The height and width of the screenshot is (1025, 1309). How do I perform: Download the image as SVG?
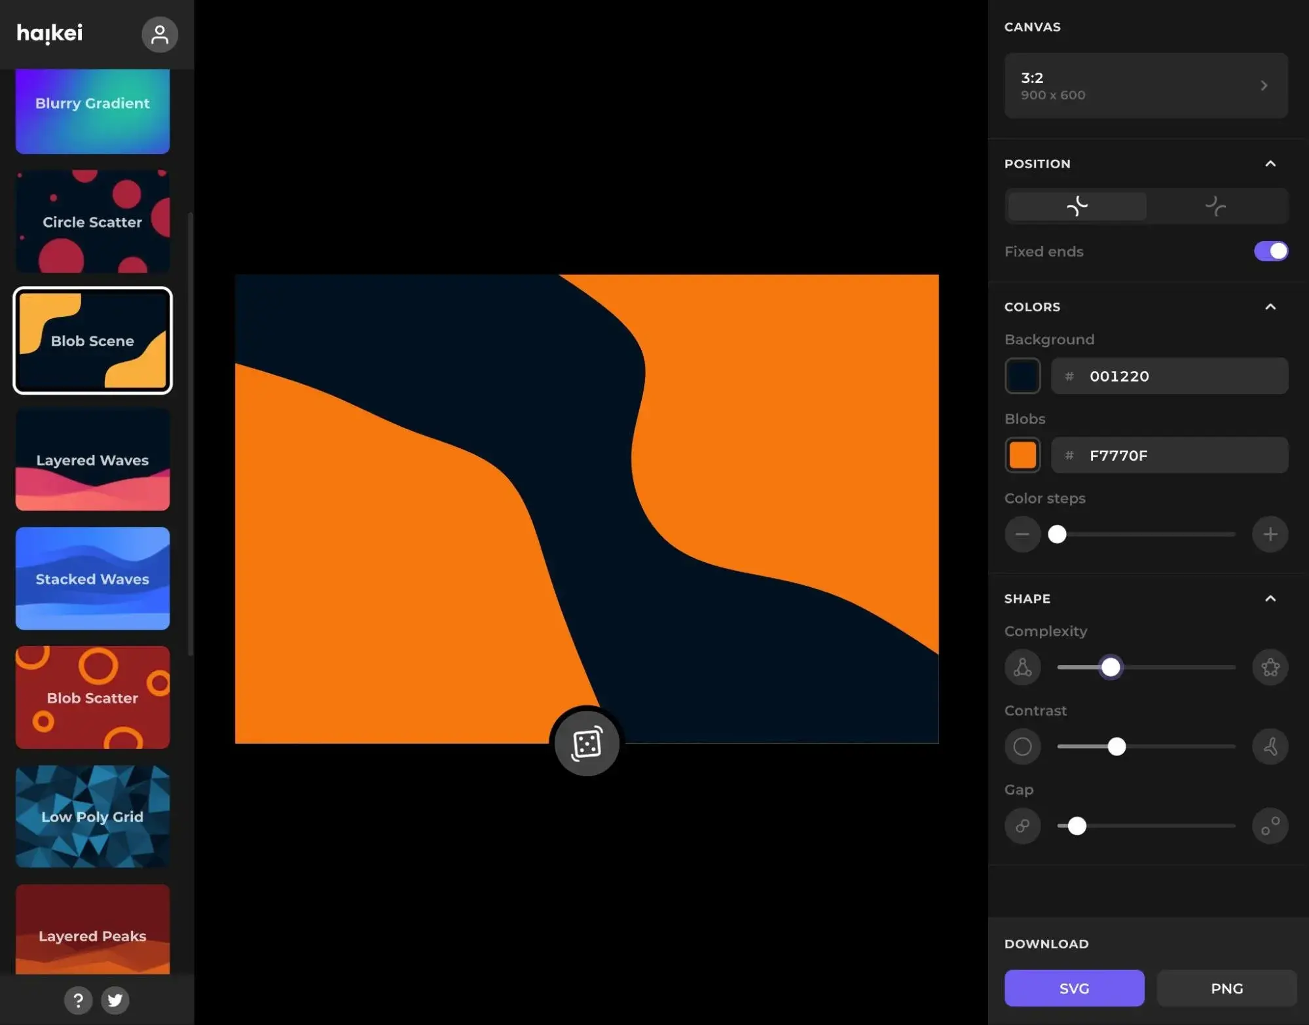[1074, 988]
